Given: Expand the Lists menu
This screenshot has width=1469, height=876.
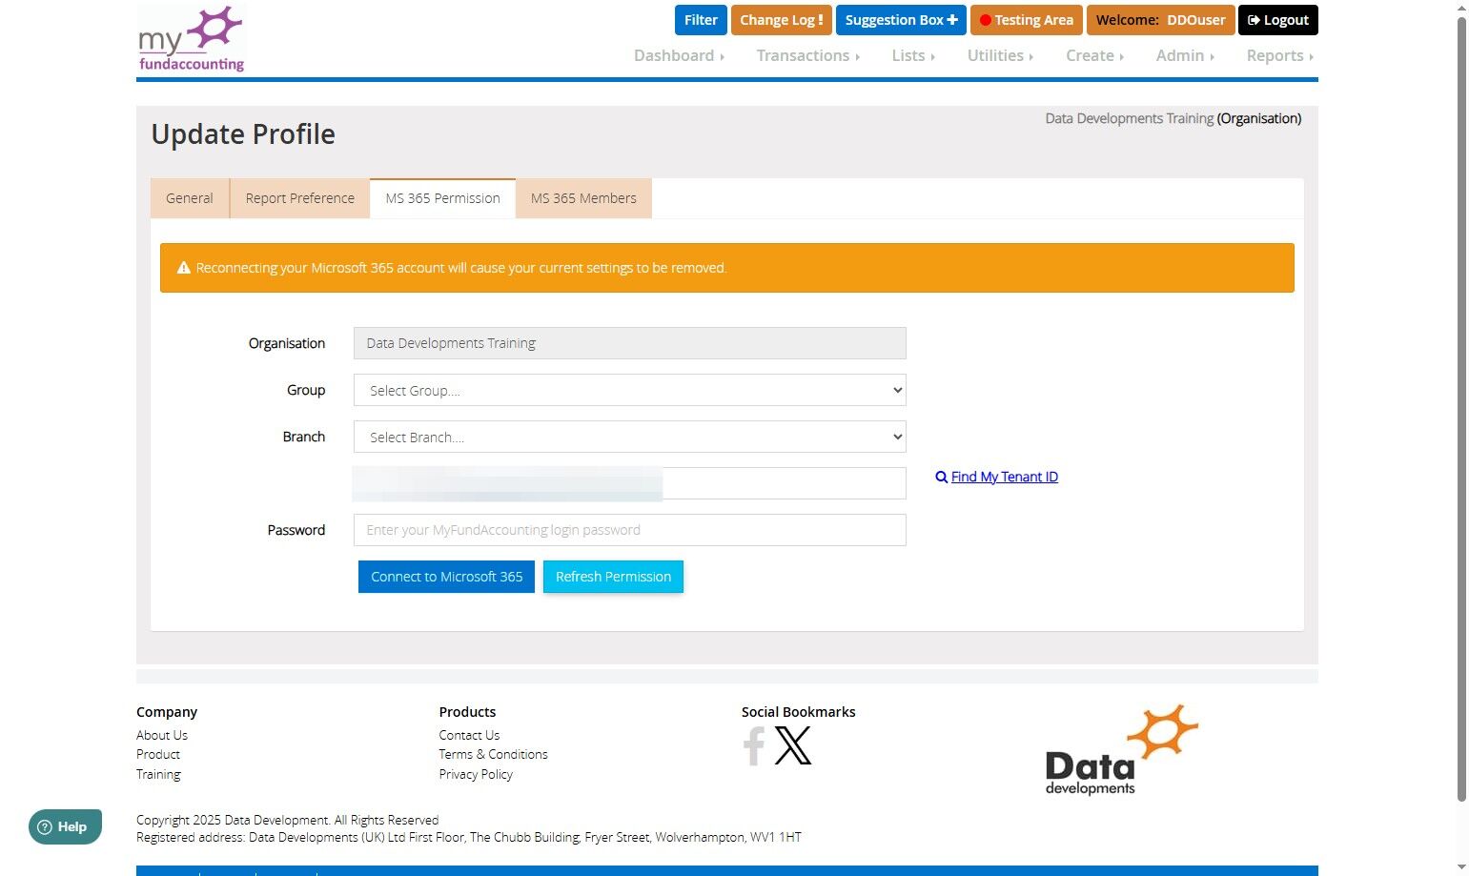Looking at the screenshot, I should tap(913, 55).
